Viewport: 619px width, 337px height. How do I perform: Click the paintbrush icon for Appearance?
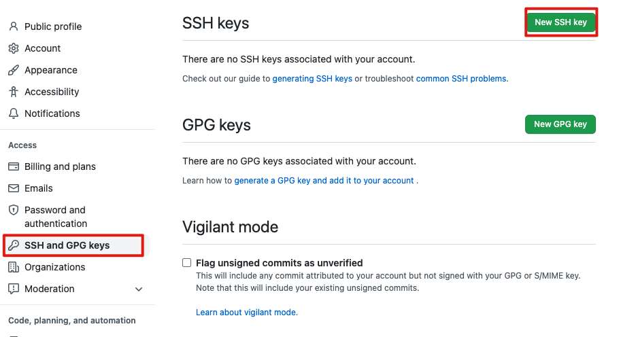point(14,70)
